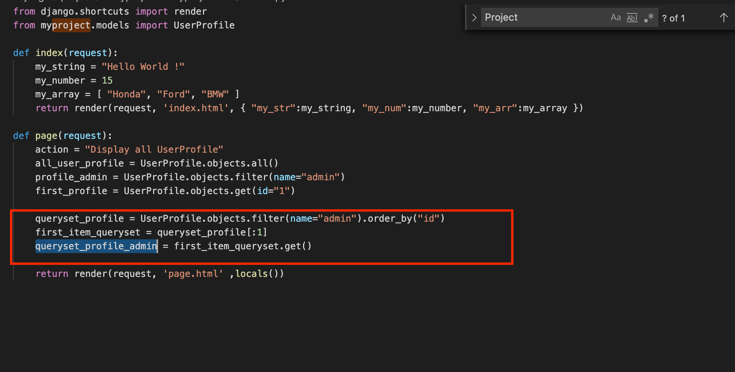Click the highlighted myproject text

click(x=71, y=25)
